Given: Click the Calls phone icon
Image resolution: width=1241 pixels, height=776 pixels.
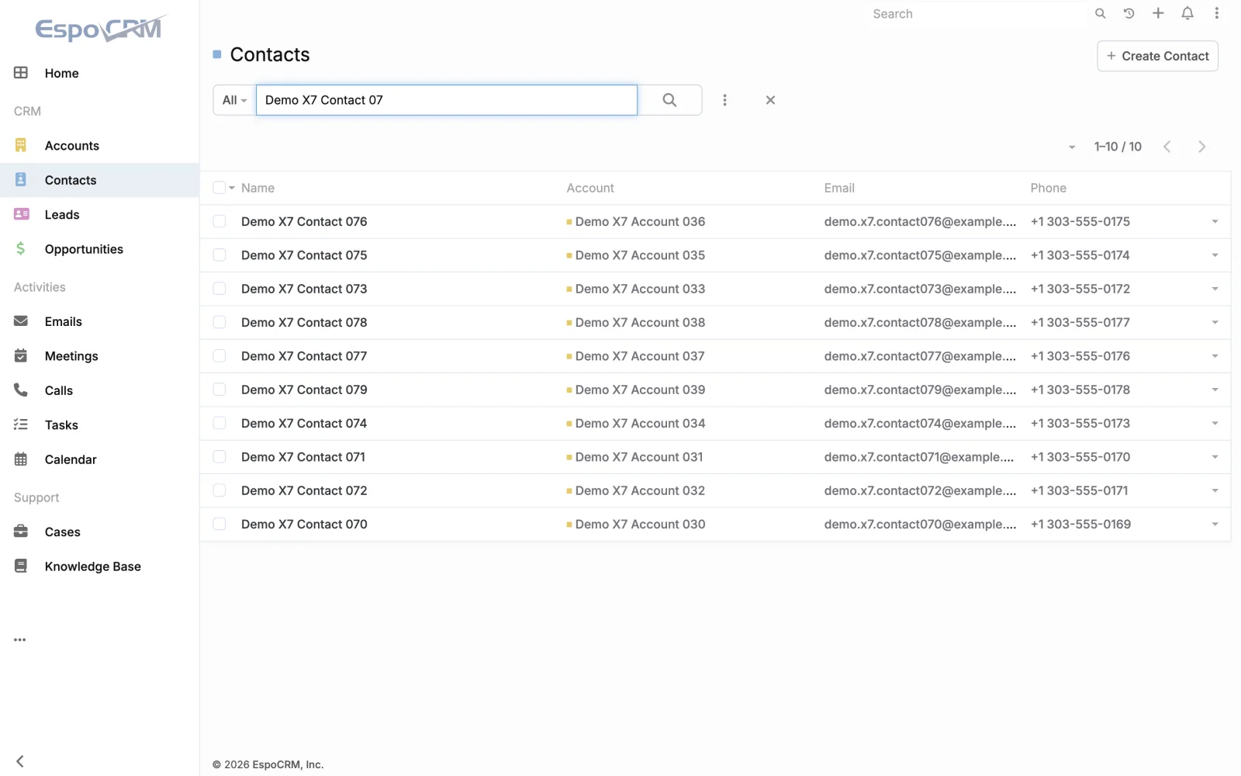Looking at the screenshot, I should coord(21,390).
